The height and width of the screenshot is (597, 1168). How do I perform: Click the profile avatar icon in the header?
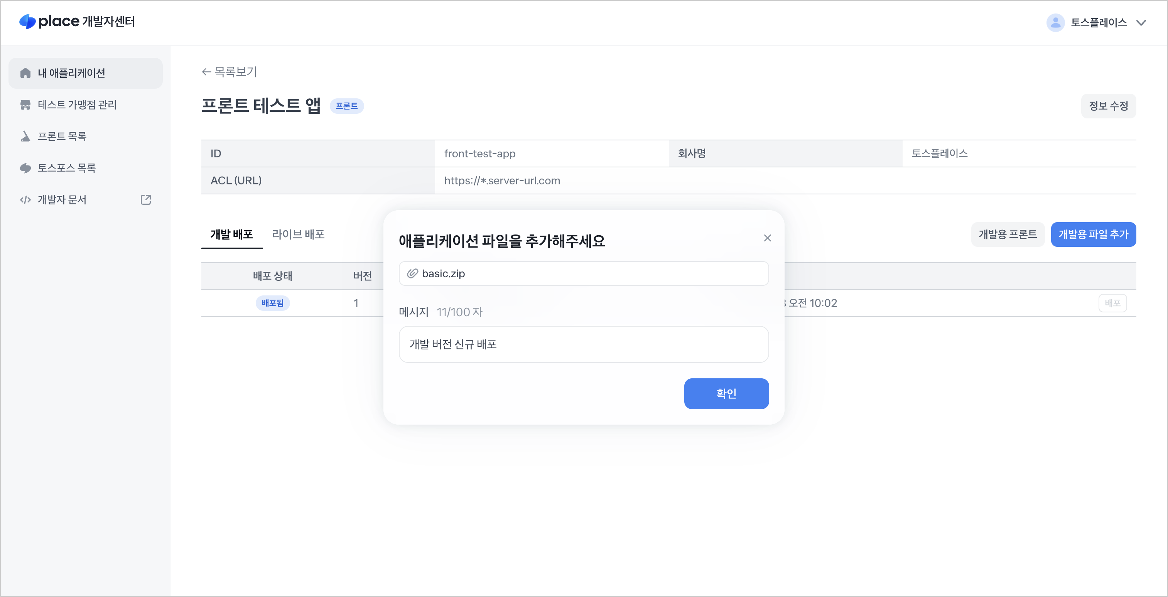tap(1055, 22)
